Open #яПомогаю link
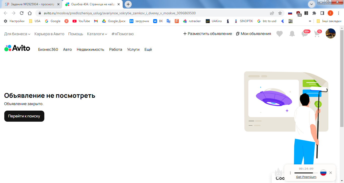The image size is (344, 183). click(x=123, y=34)
